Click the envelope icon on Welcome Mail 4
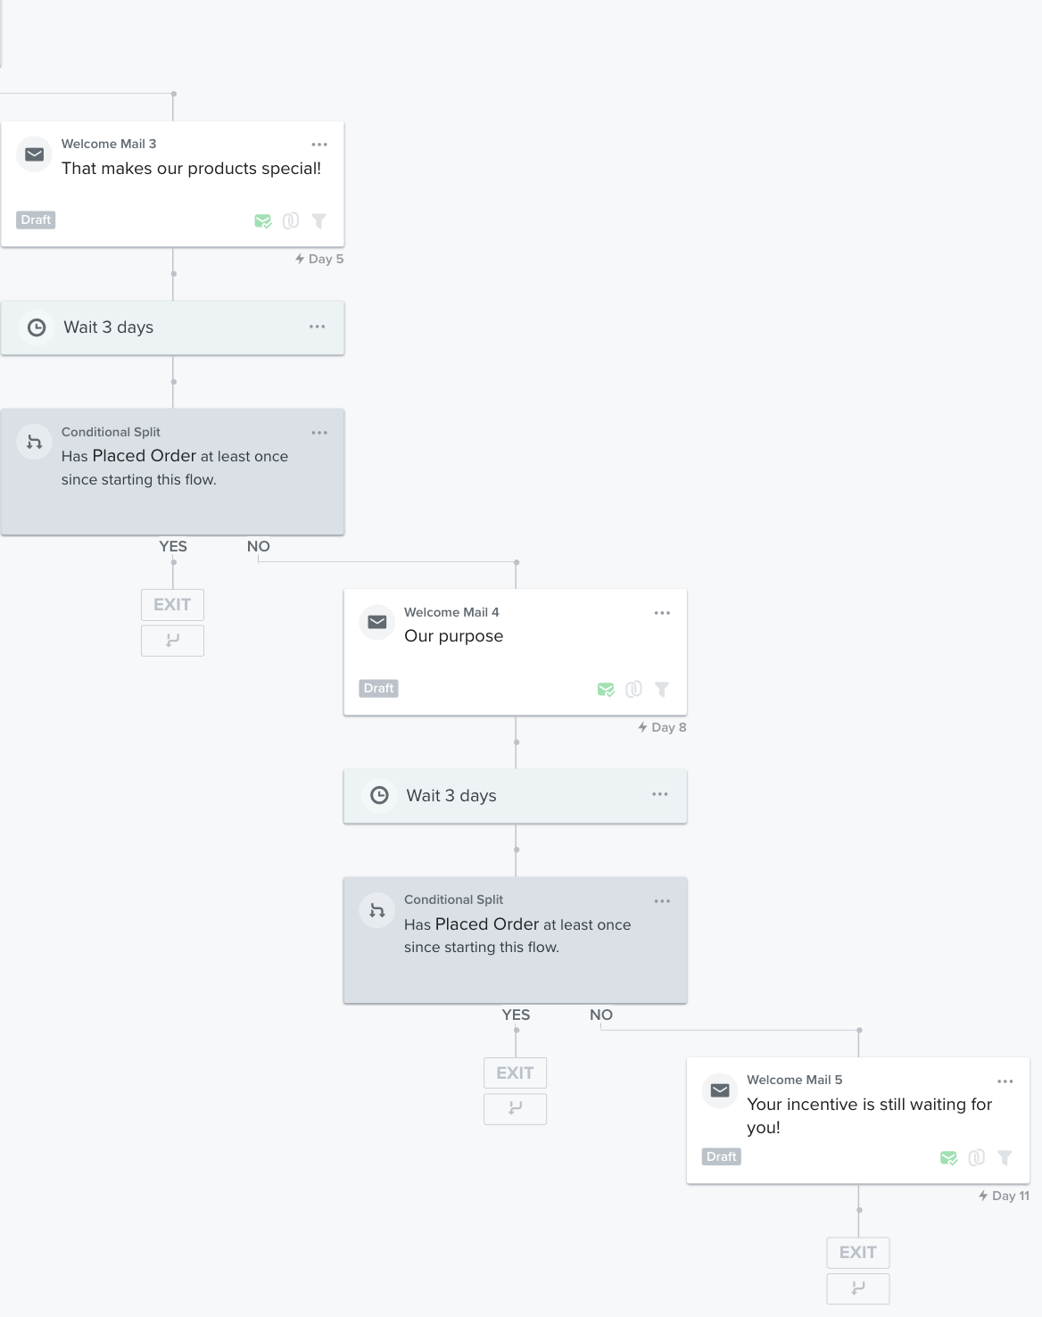 377,622
